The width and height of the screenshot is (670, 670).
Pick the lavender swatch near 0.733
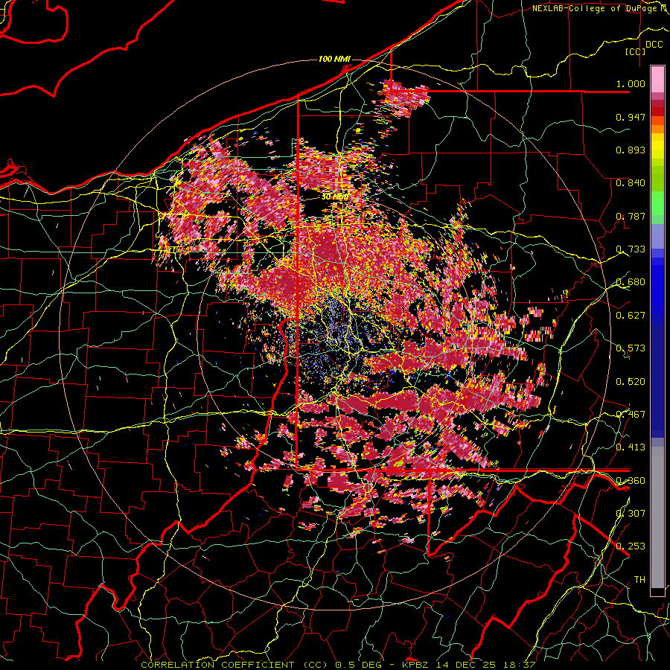click(657, 237)
